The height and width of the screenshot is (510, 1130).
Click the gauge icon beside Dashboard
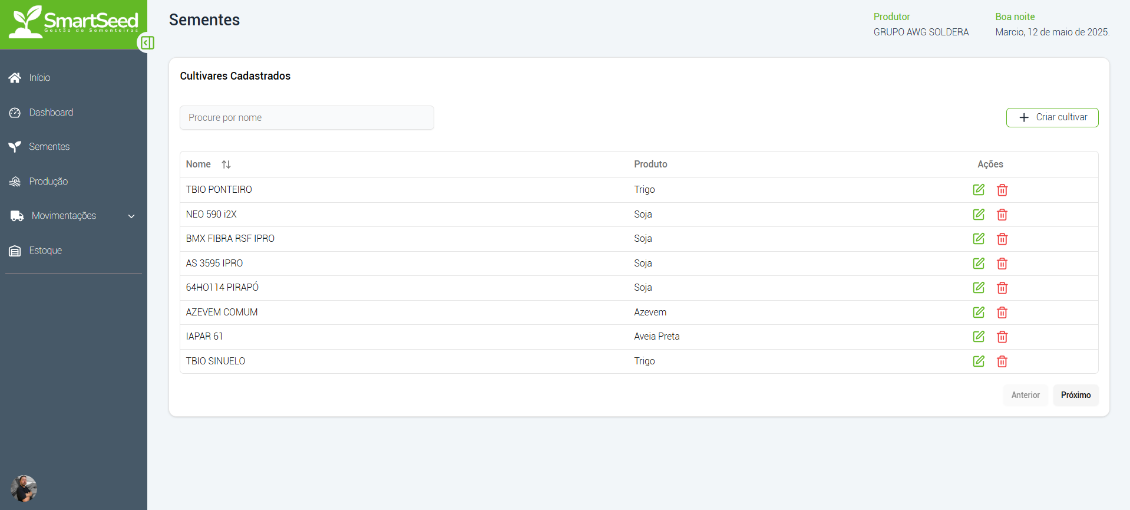pos(15,113)
